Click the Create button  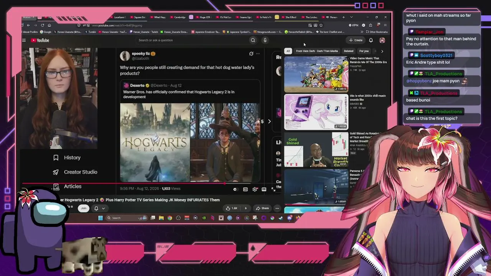(356, 40)
